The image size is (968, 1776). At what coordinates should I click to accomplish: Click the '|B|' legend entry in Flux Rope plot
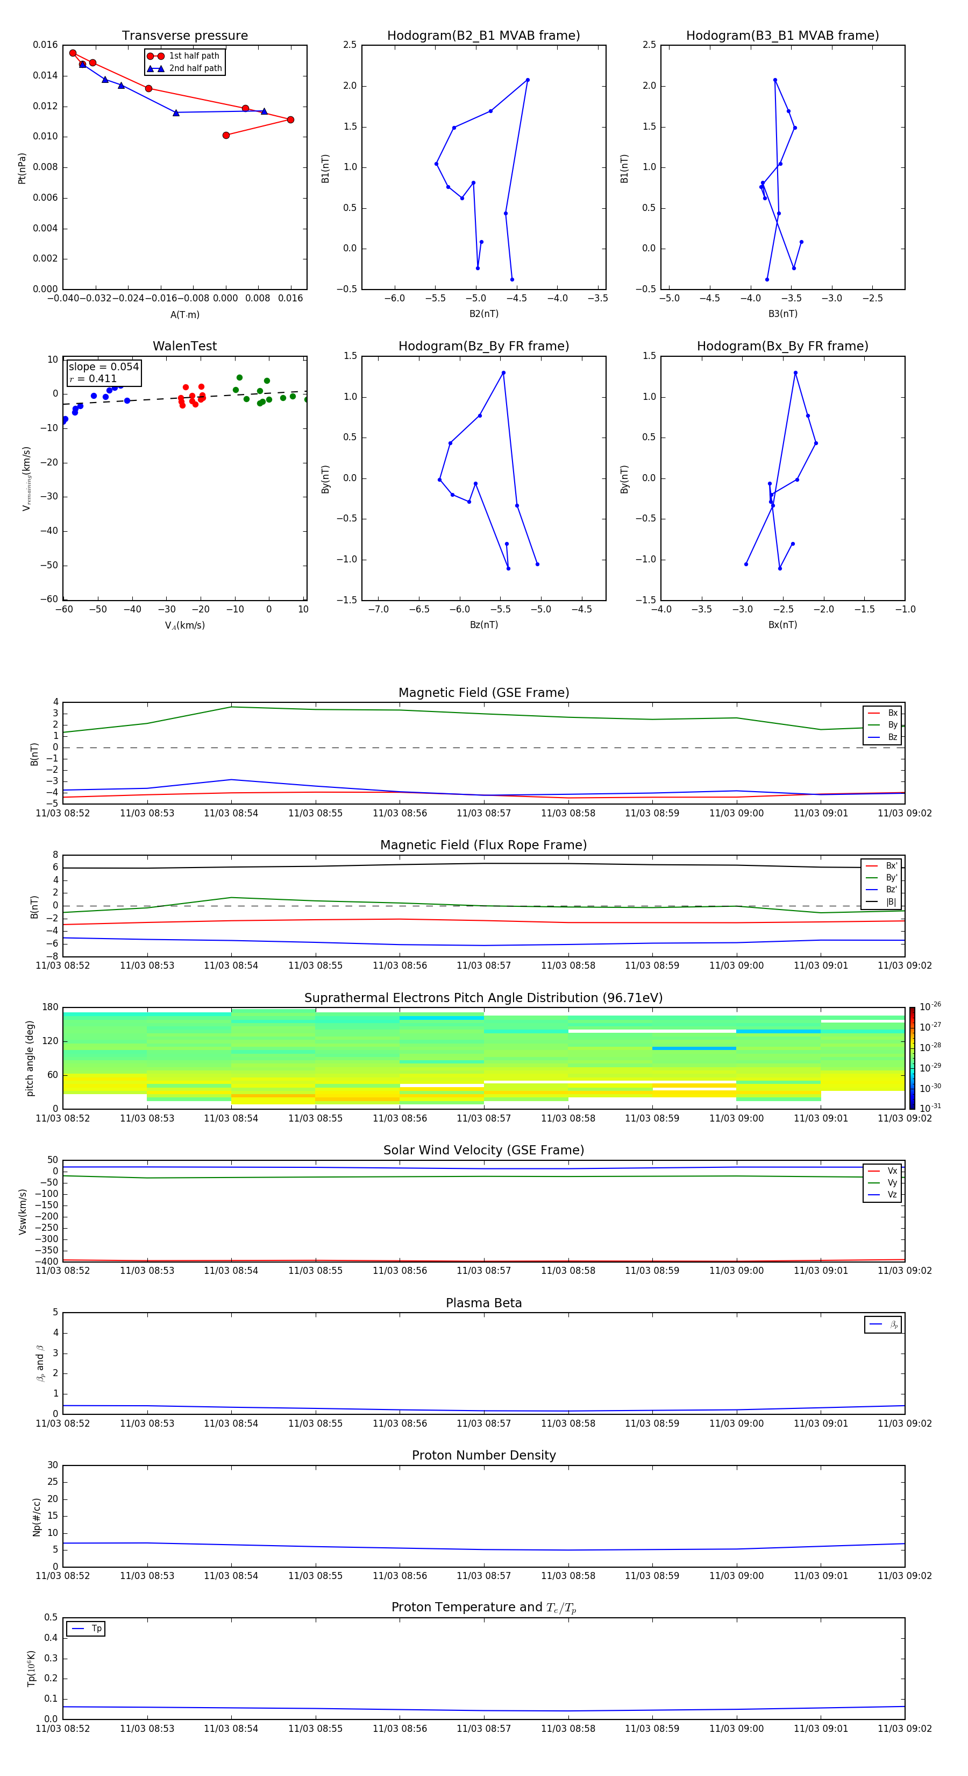pos(881,902)
